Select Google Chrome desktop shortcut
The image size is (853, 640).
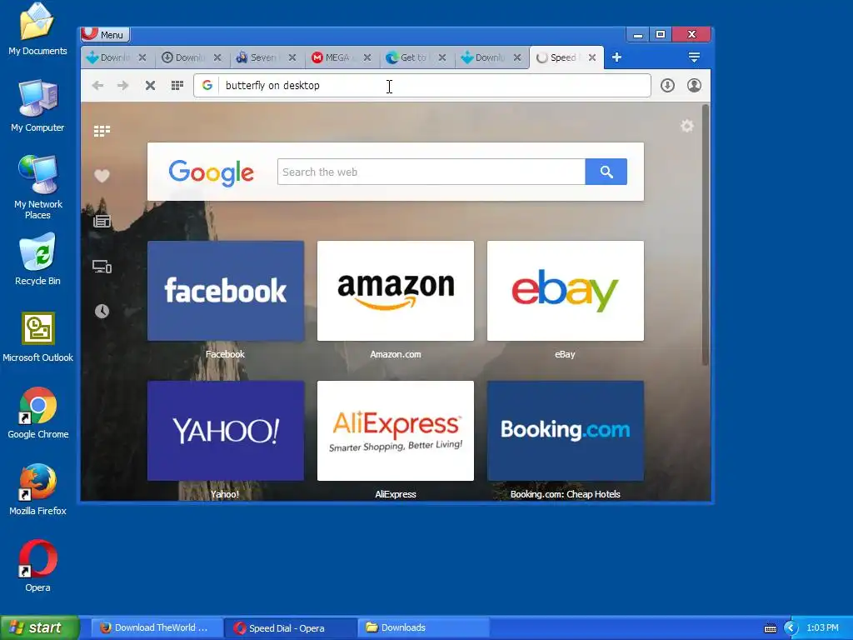(x=37, y=413)
